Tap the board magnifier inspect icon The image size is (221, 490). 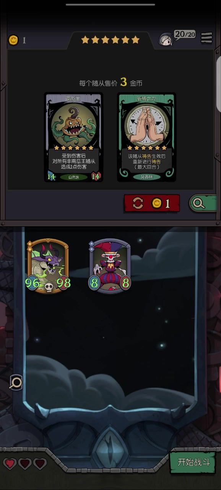pyautogui.click(x=16, y=382)
